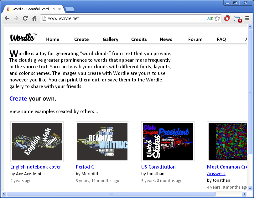Viewport: 254px width, 198px height.
Task: Click the Wordle logo
Action: tap(24, 37)
